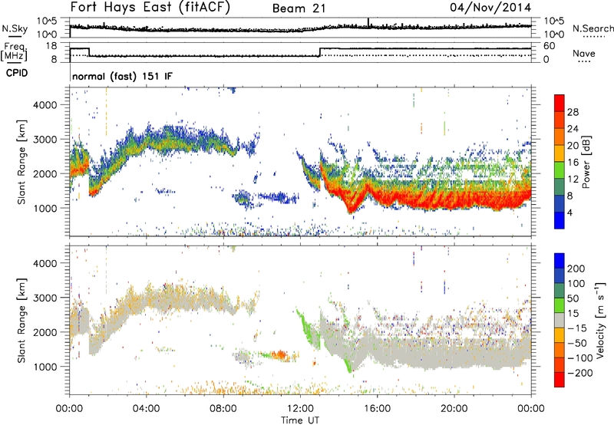Click the 'normal (fast) 151 IF' text
The image size is (614, 425).
122,76
